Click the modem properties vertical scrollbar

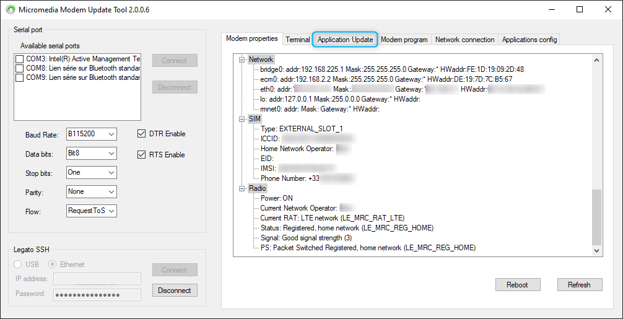coord(596,217)
